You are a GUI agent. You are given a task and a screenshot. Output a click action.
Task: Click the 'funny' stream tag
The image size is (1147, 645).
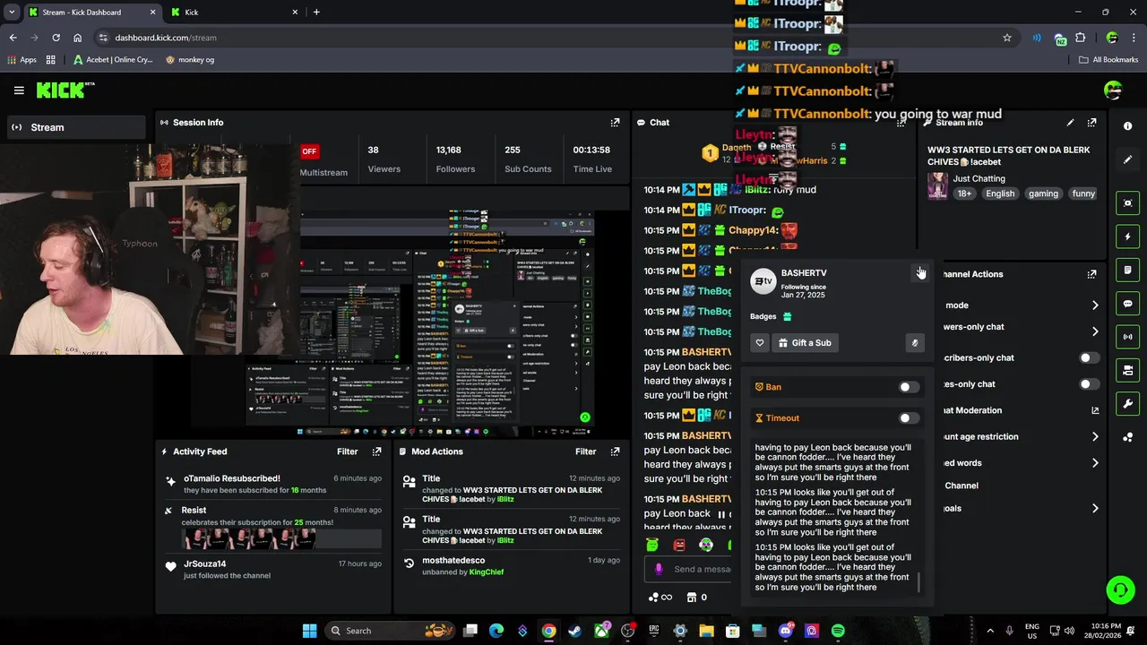tap(1083, 193)
